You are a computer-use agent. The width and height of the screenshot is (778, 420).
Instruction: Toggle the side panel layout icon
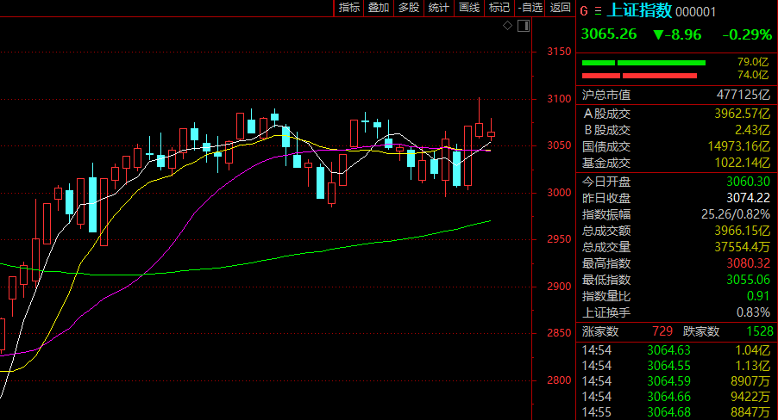tap(523, 27)
